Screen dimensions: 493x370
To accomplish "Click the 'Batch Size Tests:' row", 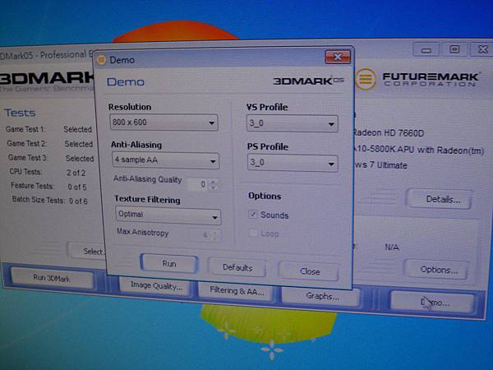I will tap(49, 200).
